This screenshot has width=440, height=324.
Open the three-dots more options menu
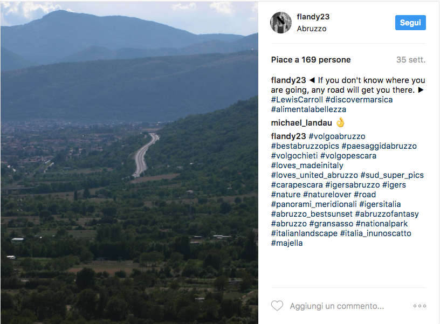click(x=420, y=306)
